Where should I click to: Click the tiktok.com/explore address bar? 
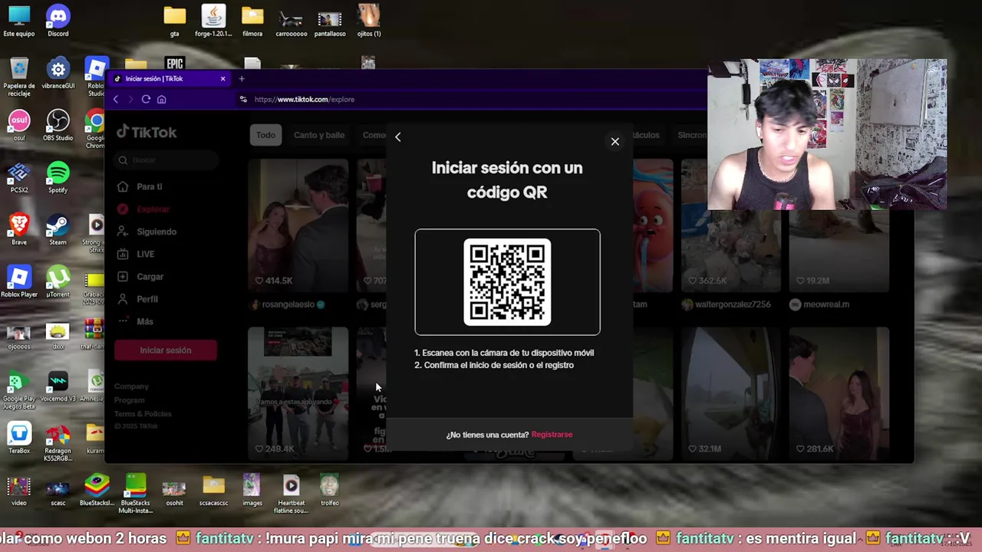pos(468,99)
